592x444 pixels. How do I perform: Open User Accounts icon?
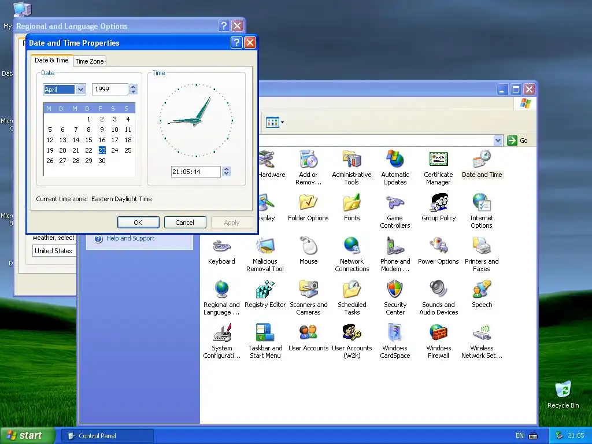(309, 337)
